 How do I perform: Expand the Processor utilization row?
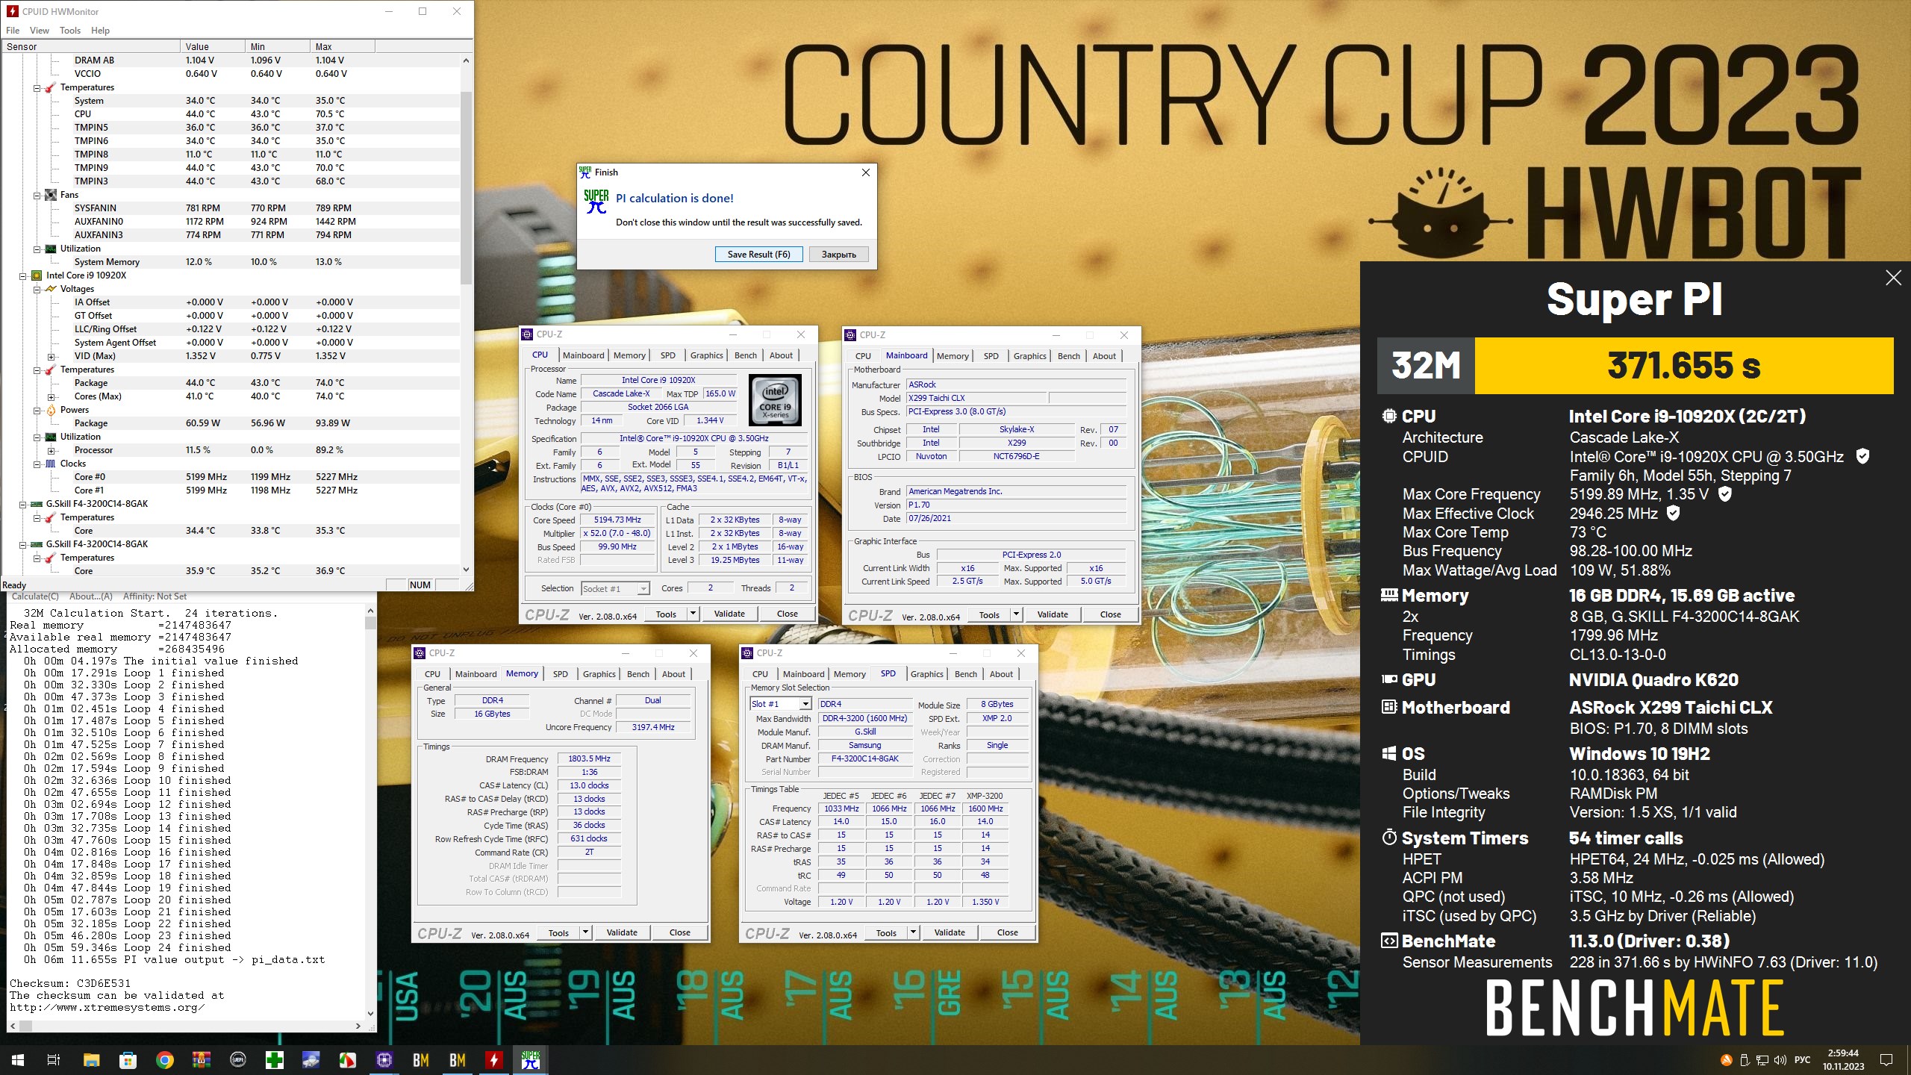[x=51, y=450]
